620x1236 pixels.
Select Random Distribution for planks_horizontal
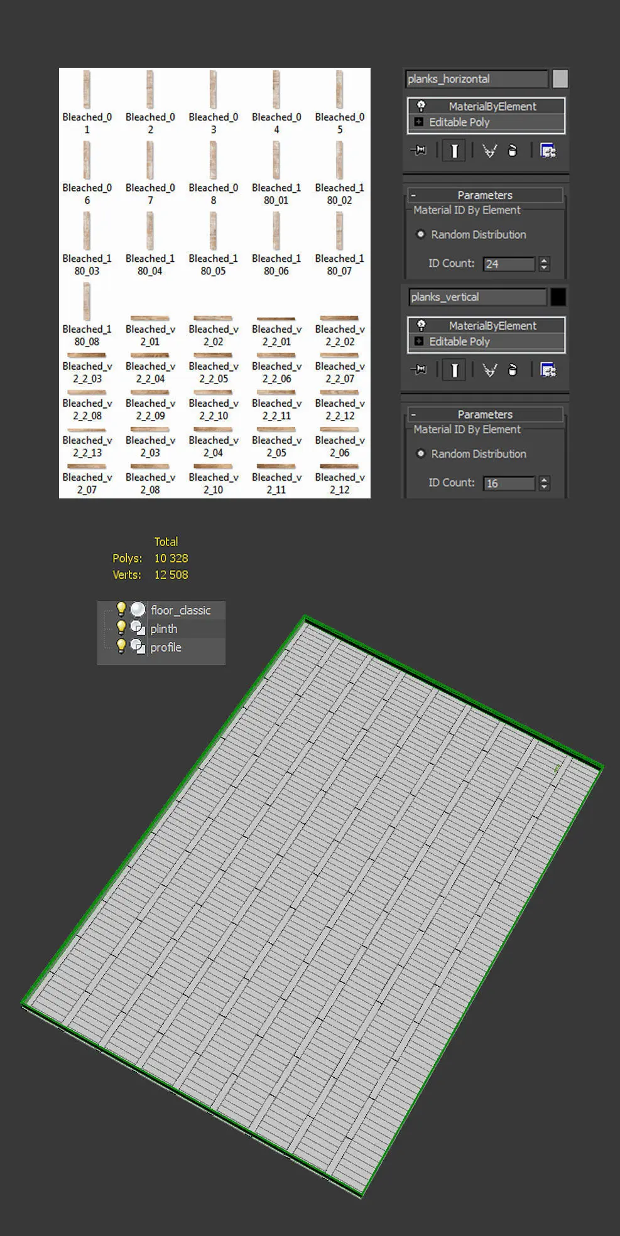(x=421, y=234)
